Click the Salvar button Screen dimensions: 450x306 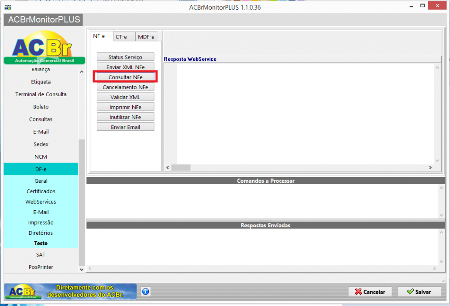click(x=419, y=292)
